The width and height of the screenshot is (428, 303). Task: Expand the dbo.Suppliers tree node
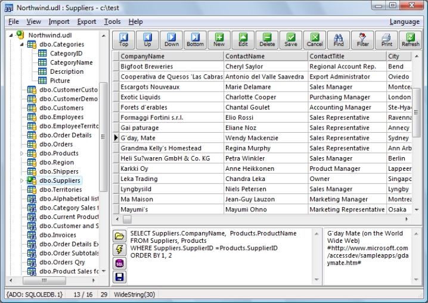[23, 180]
